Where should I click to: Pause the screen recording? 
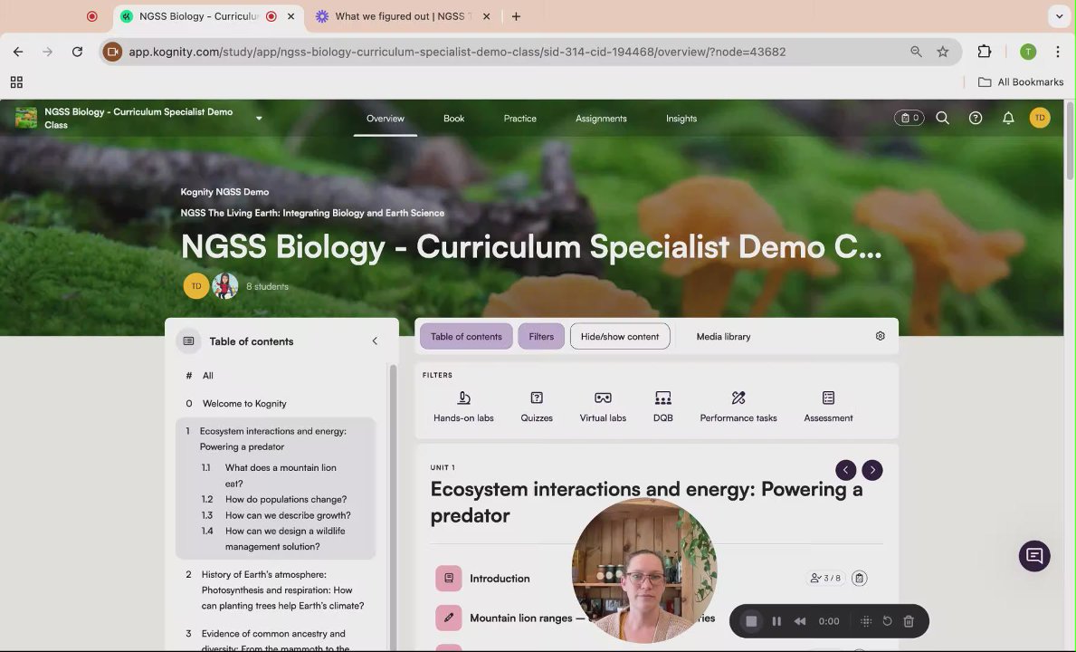pyautogui.click(x=776, y=621)
